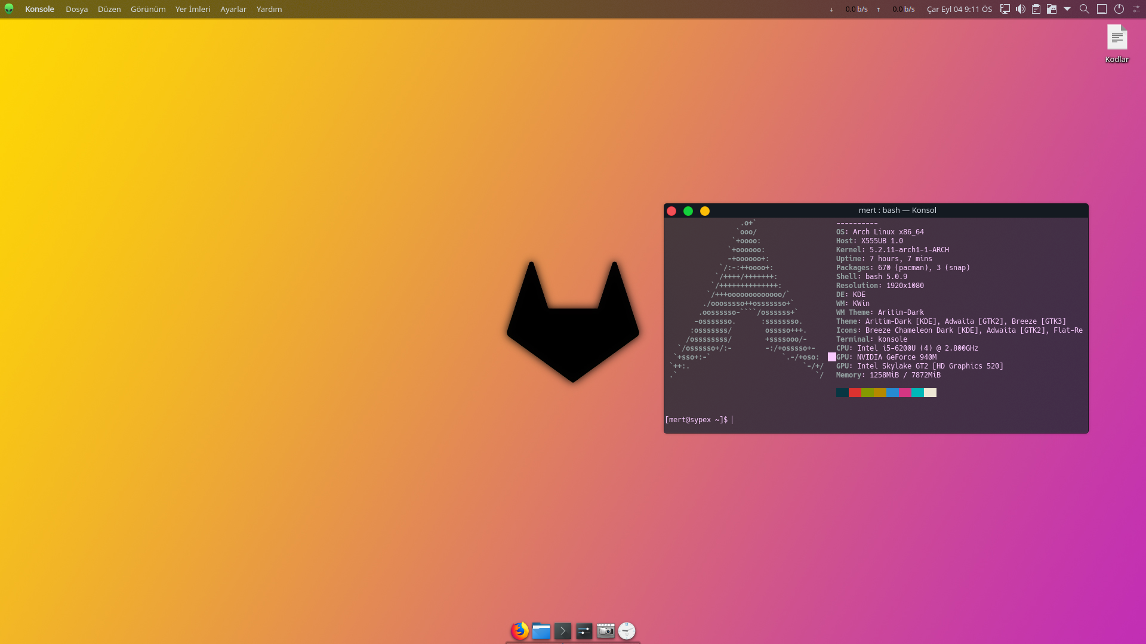Open the Yardım menu
1146x644 pixels.
click(269, 9)
